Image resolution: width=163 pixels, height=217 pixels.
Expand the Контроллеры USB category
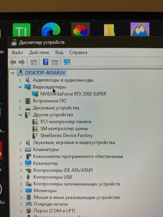coord(21,177)
